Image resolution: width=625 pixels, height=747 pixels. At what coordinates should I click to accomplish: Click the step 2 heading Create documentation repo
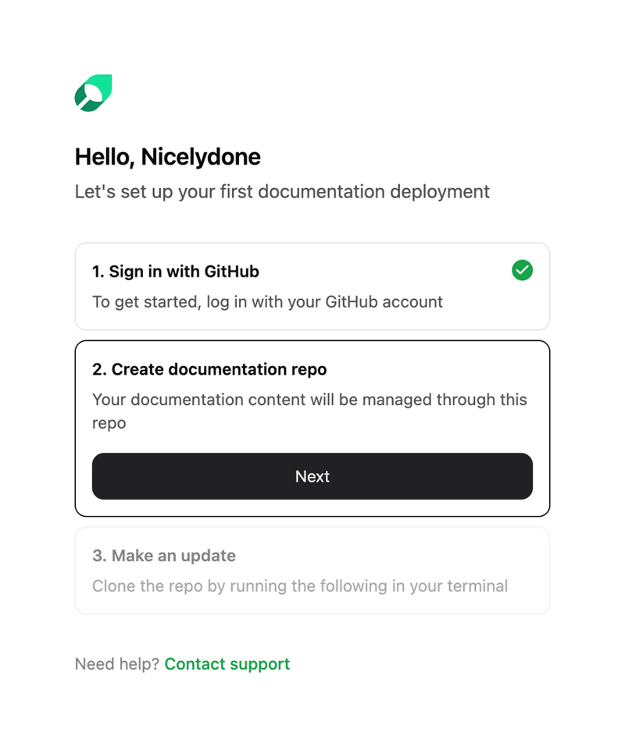pyautogui.click(x=209, y=369)
